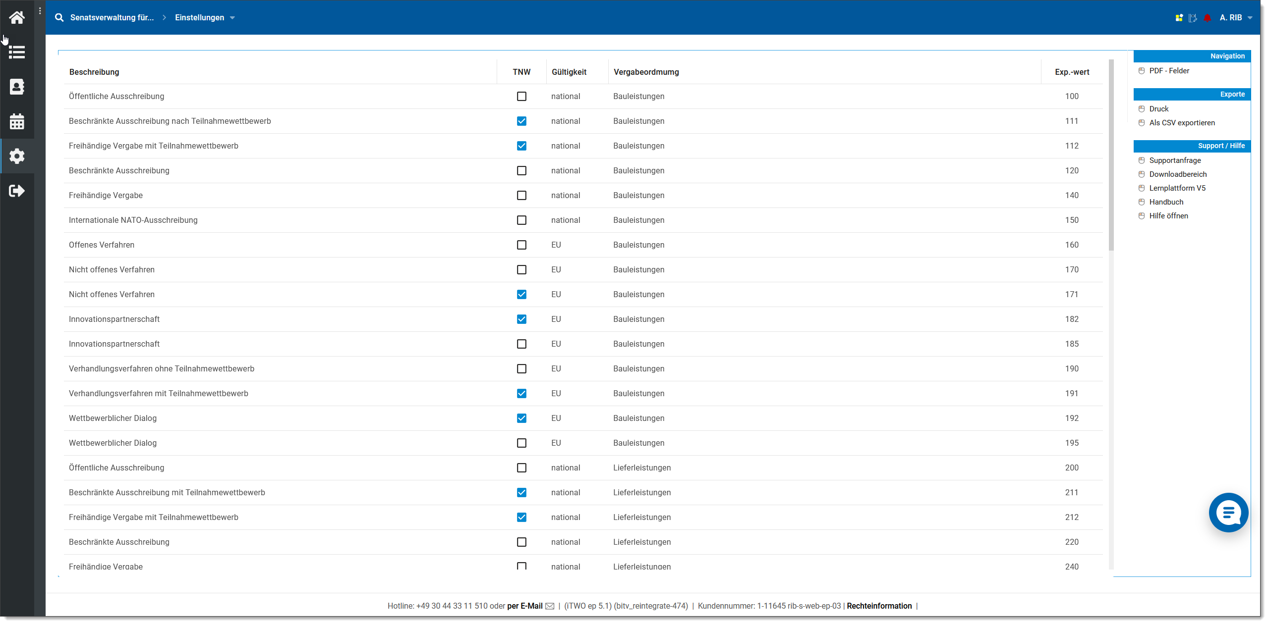
Task: Open the notebook with pencil icon
Action: pyautogui.click(x=1193, y=18)
